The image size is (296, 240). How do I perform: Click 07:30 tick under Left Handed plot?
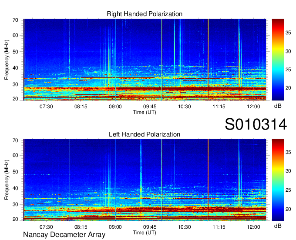pyautogui.click(x=46, y=227)
